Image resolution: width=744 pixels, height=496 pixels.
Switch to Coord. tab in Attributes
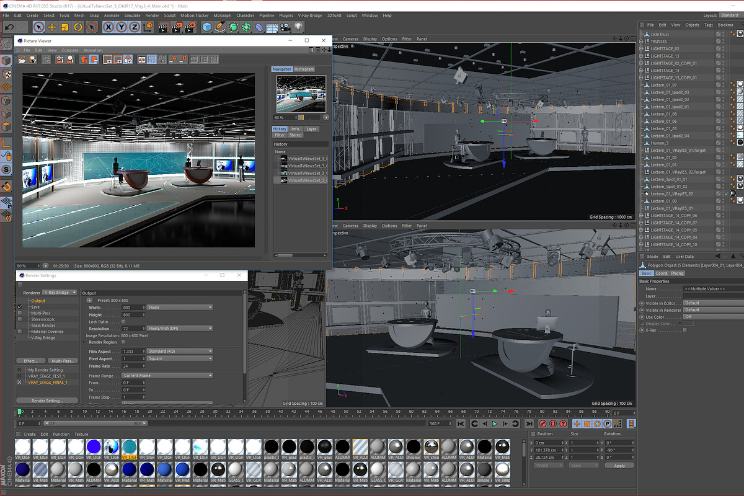[x=662, y=273]
